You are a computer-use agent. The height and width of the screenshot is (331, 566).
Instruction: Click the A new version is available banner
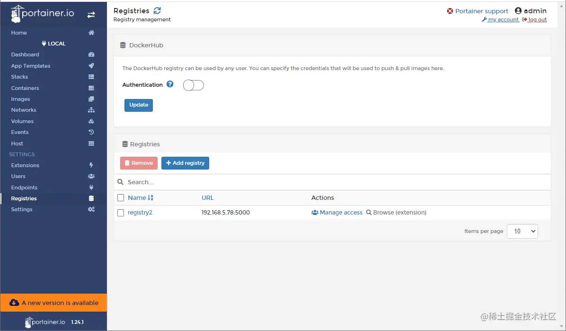pos(53,303)
